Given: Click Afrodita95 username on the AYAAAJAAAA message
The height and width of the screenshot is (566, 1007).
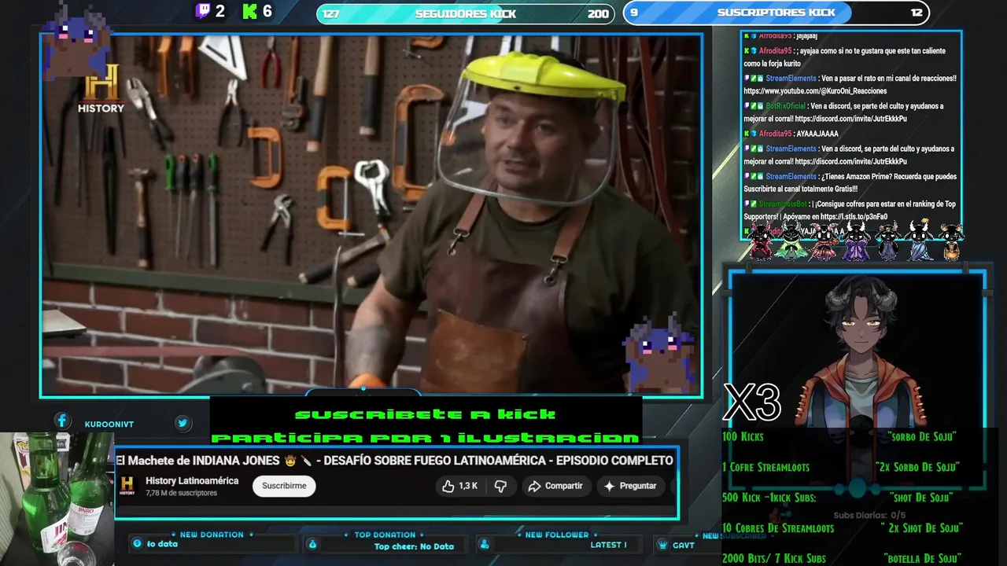Looking at the screenshot, I should point(775,134).
